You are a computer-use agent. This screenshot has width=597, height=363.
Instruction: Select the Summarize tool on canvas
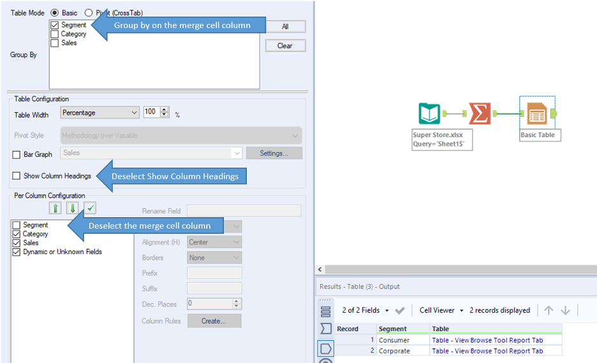(x=480, y=113)
